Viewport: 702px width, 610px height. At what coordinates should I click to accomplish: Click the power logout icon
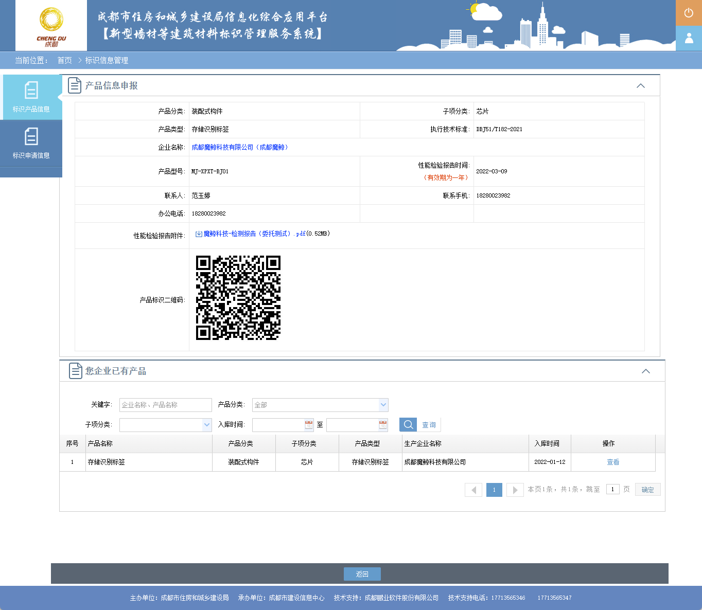(x=689, y=13)
